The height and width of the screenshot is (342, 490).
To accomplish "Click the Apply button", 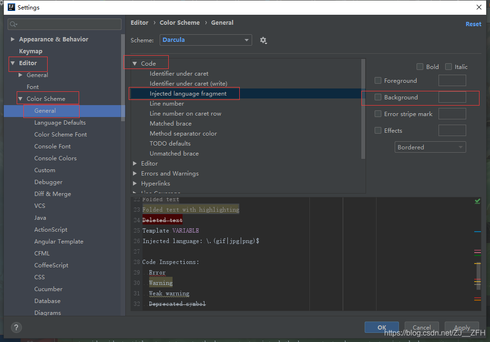I will click(x=461, y=327).
